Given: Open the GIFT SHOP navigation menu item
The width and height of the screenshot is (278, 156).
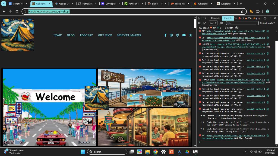Looking at the screenshot, I should point(105,35).
